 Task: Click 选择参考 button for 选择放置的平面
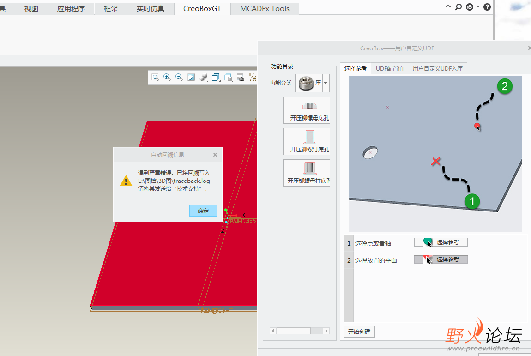[441, 259]
